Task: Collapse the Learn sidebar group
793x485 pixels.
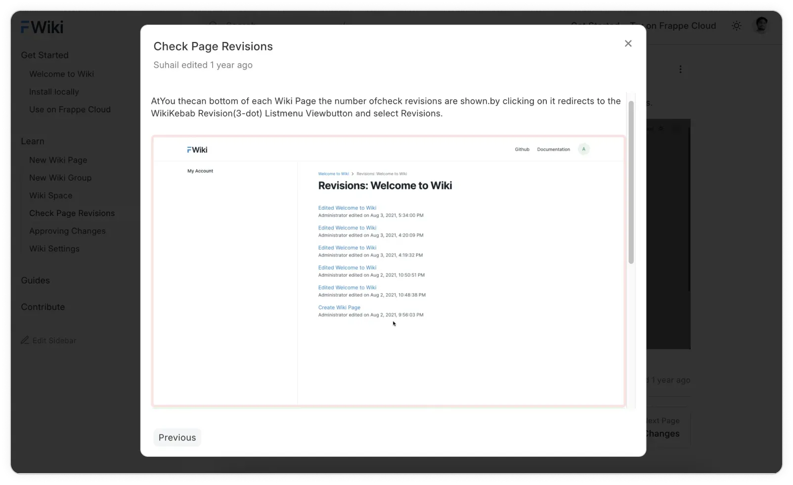Action: click(33, 141)
